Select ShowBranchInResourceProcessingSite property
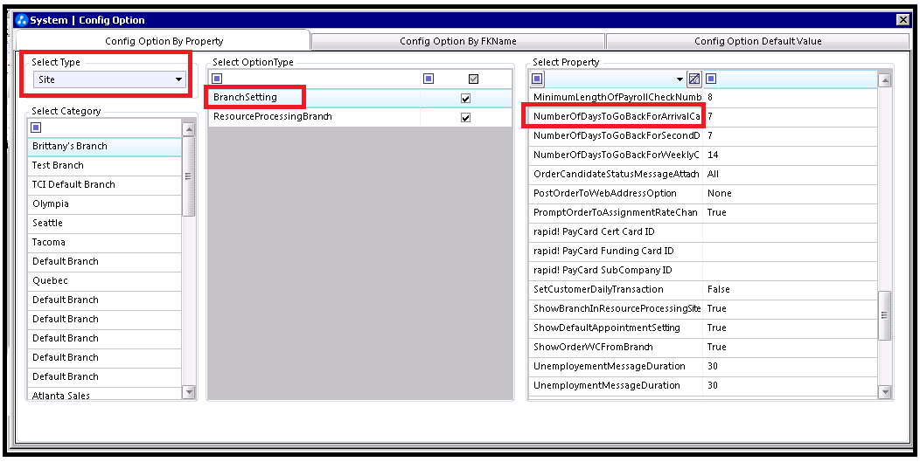The image size is (920, 462). click(616, 308)
